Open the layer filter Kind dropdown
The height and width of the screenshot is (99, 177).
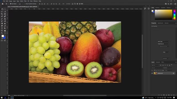coord(155,65)
